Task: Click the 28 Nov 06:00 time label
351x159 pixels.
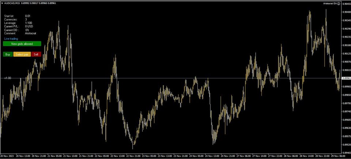Action: (291, 156)
